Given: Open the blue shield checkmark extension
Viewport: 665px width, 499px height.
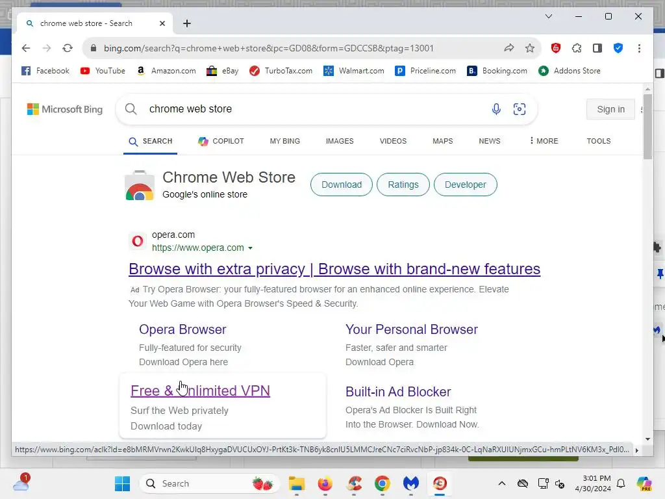Looking at the screenshot, I should tap(618, 48).
